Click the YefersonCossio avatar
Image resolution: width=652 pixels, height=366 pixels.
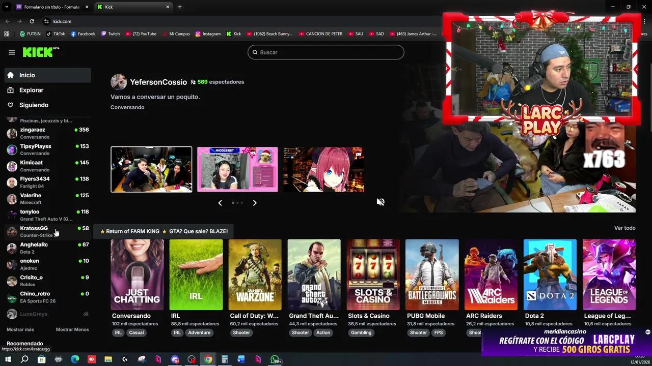[x=119, y=82]
